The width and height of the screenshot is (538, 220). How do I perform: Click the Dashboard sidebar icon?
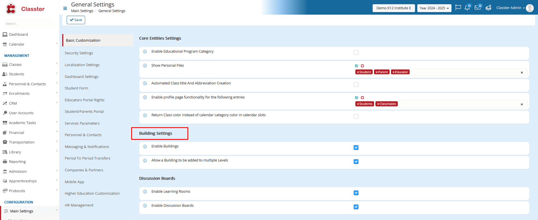tap(5, 34)
